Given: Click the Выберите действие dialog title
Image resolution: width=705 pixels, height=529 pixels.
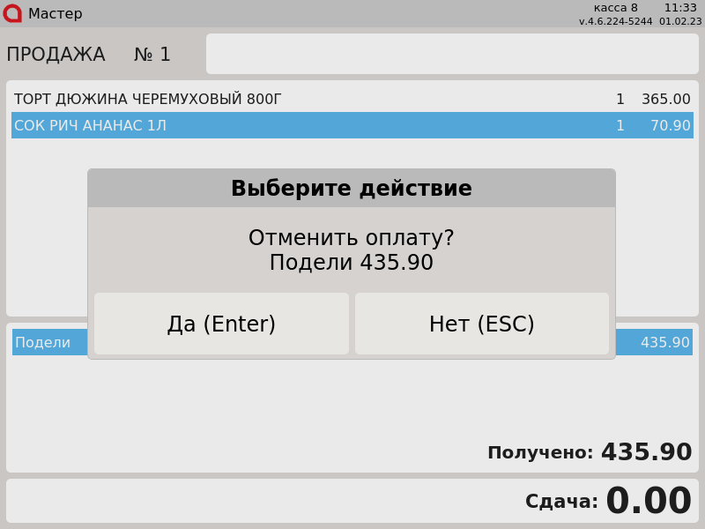Looking at the screenshot, I should (351, 189).
